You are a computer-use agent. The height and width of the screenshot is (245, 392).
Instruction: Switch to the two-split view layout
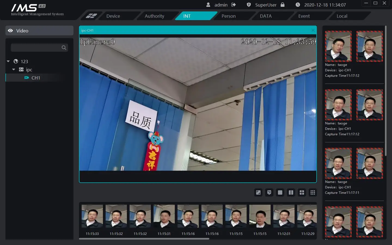point(291,192)
